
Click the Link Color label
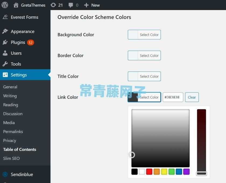click(x=68, y=97)
